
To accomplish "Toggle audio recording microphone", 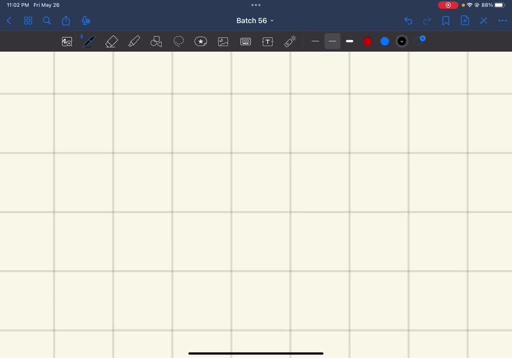I will (85, 20).
